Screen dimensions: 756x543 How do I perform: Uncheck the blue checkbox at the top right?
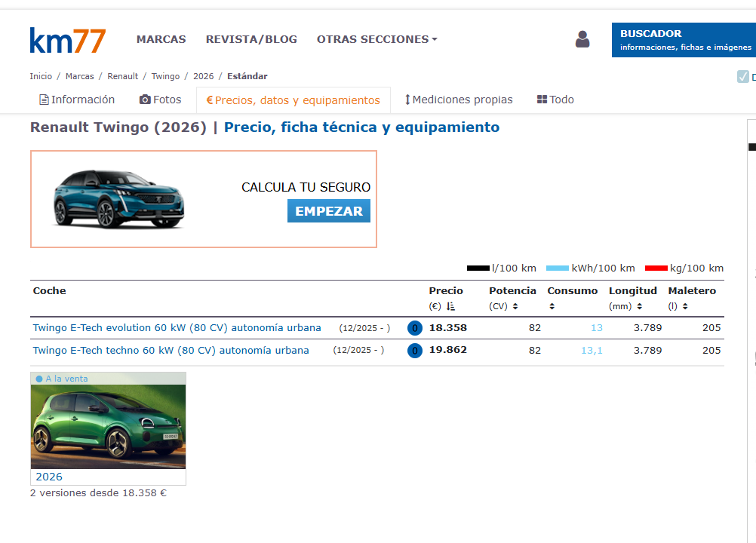point(742,76)
